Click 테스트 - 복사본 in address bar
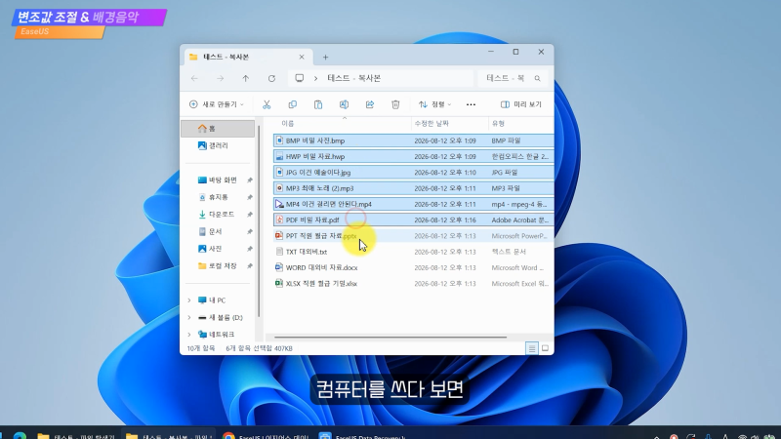The height and width of the screenshot is (439, 781). coord(354,78)
